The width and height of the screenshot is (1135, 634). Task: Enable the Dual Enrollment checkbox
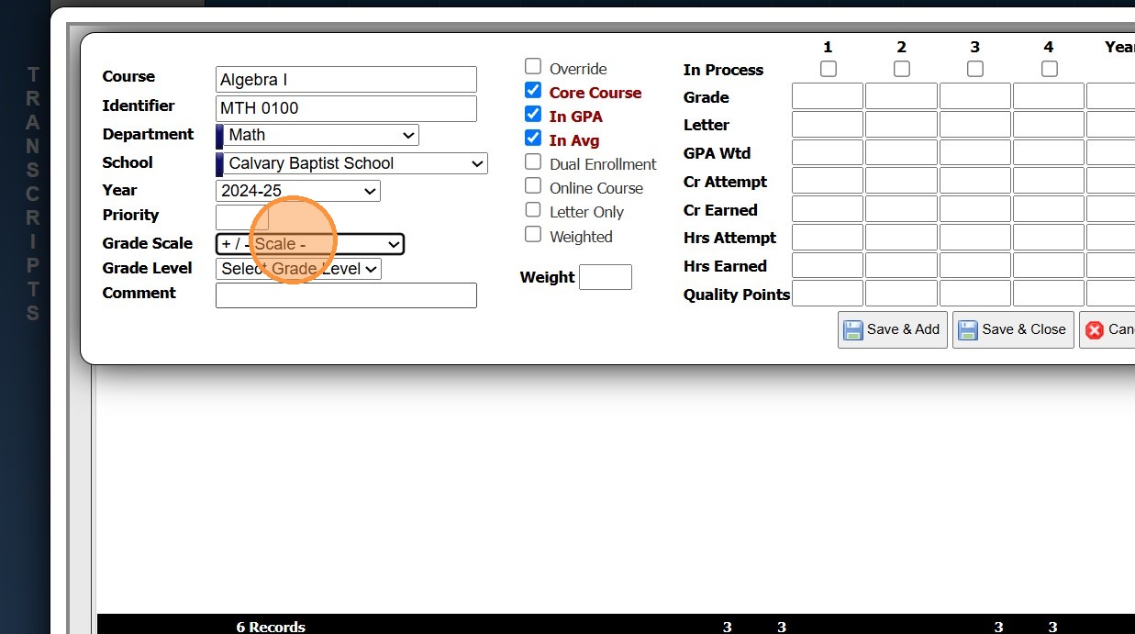pos(533,161)
